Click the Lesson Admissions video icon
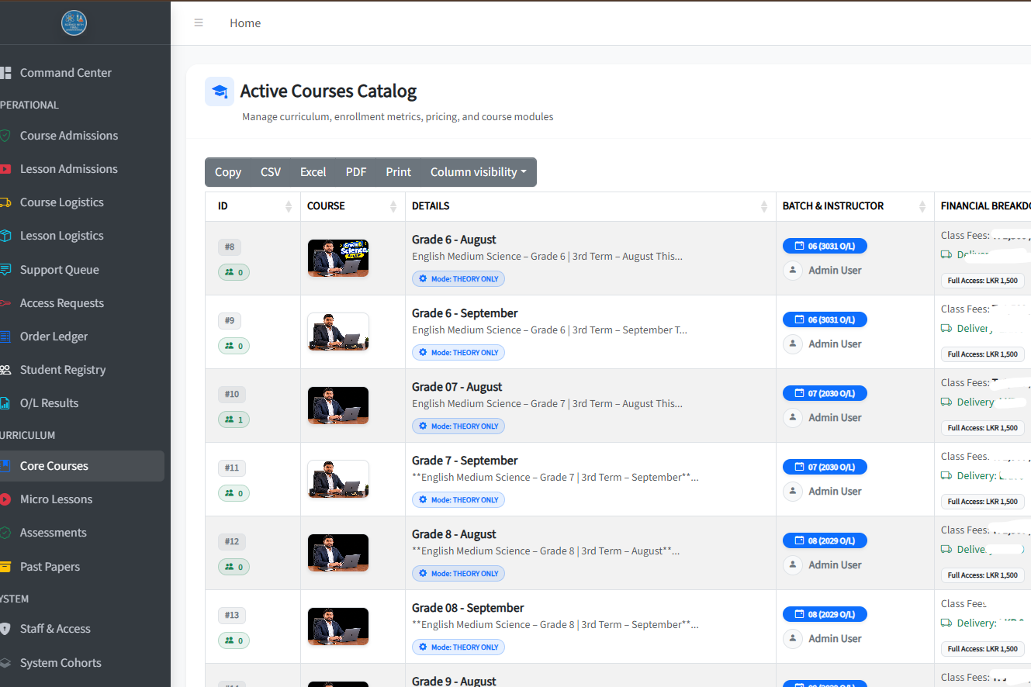The height and width of the screenshot is (687, 1031). tap(5, 169)
